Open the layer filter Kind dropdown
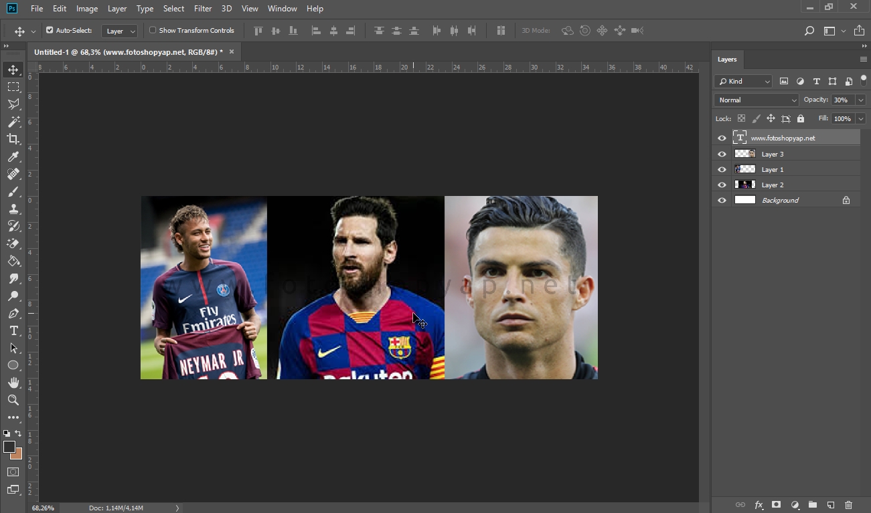The image size is (871, 513). (x=743, y=82)
